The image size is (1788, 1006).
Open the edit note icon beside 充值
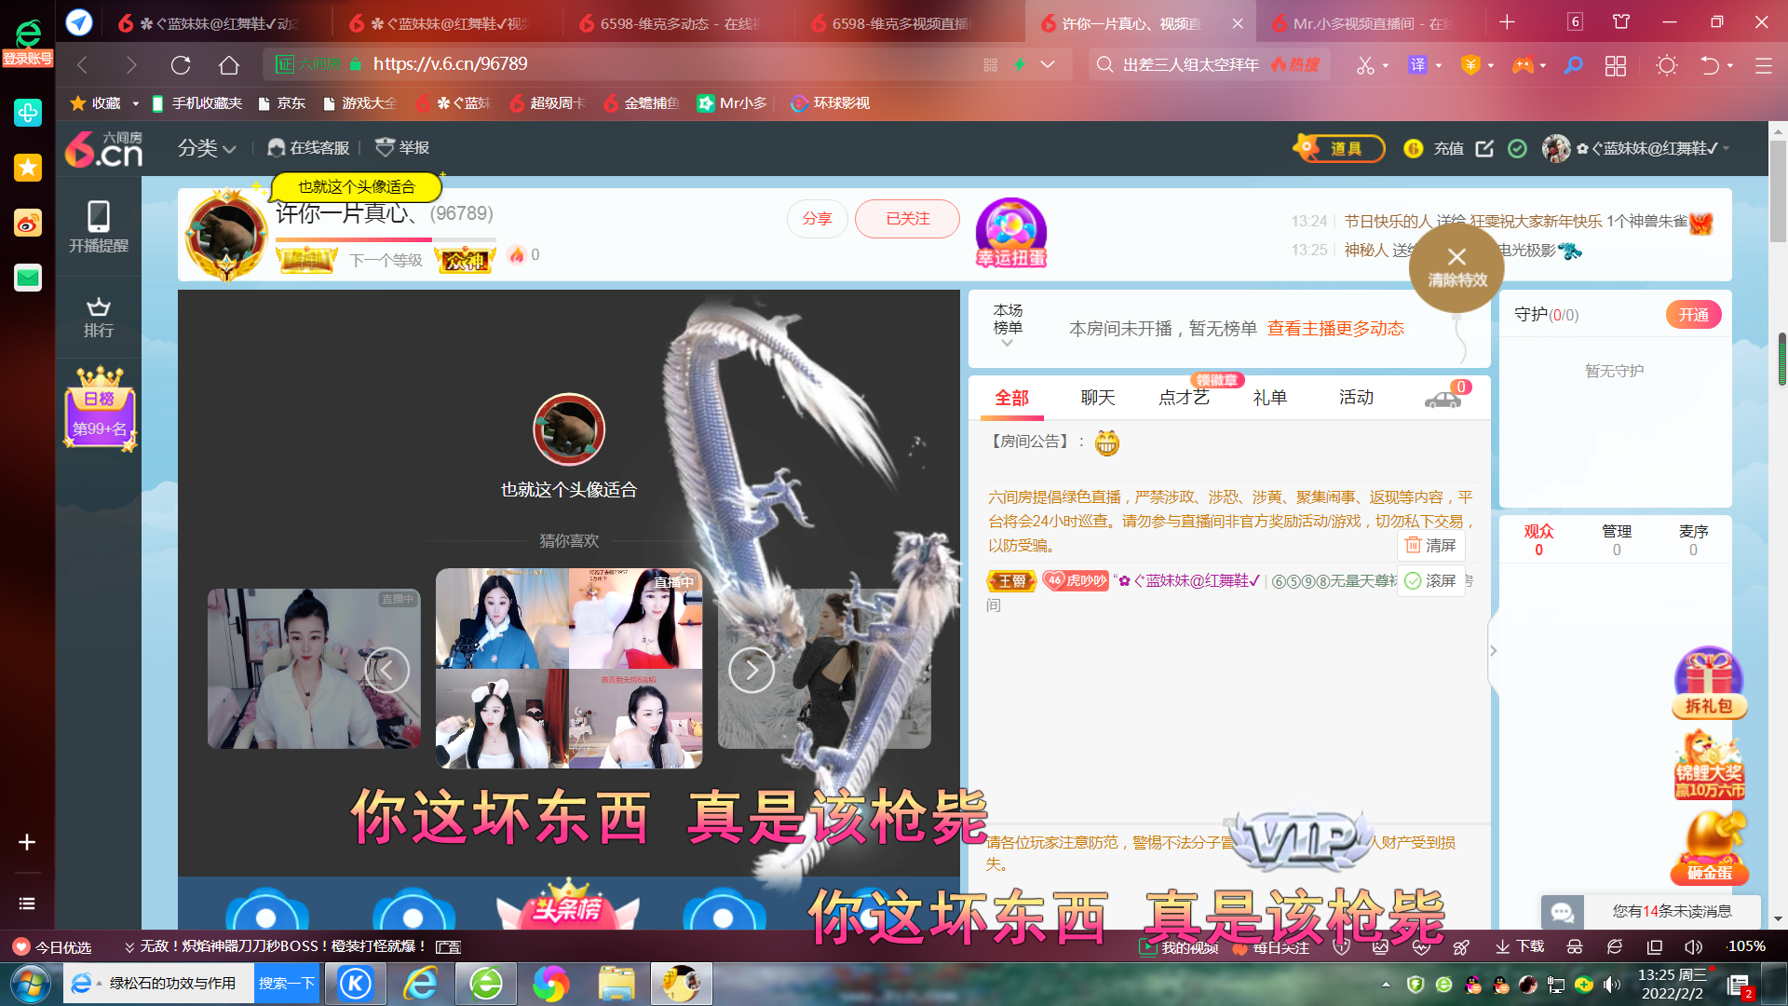coord(1484,148)
